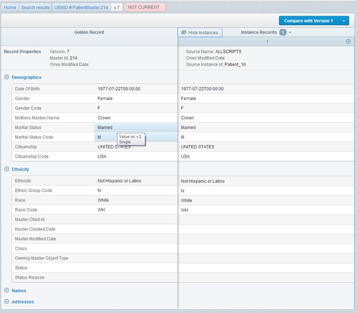The width and height of the screenshot is (357, 313).
Task: Click the Hide Instances button
Action: coord(199,33)
